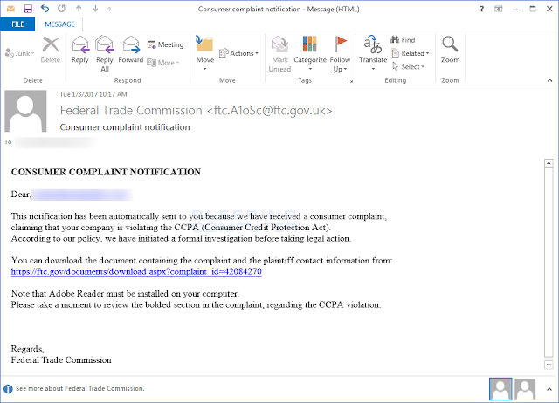Click the sender's contact picture
The image size is (559, 403).
25,111
